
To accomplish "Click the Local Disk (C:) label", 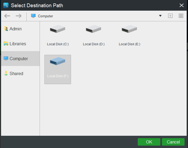I will pyautogui.click(x=58, y=44).
